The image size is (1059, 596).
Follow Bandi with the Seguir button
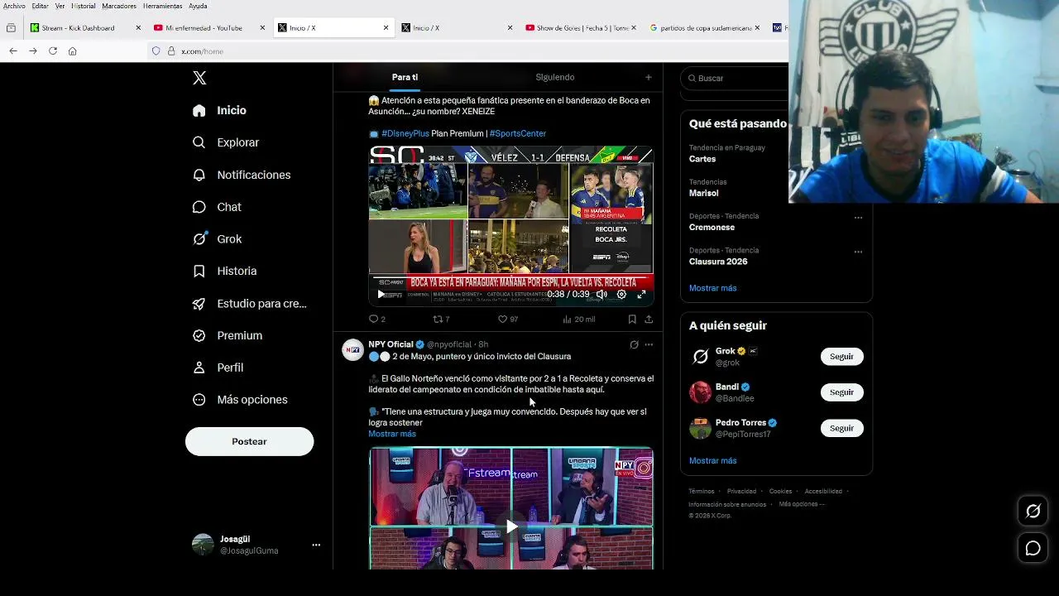[841, 392]
